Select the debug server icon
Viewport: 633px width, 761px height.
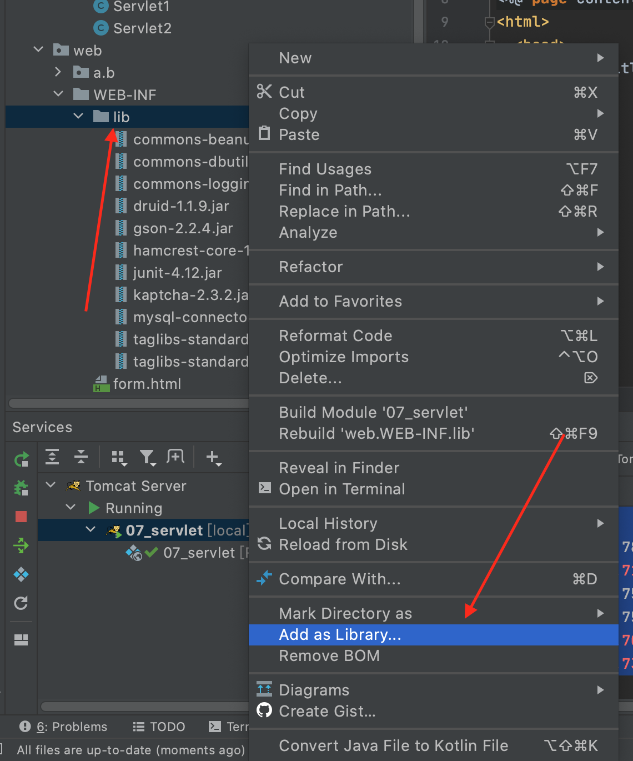click(x=21, y=488)
